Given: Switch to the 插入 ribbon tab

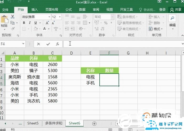Looking at the screenshot, I should (x=34, y=10).
